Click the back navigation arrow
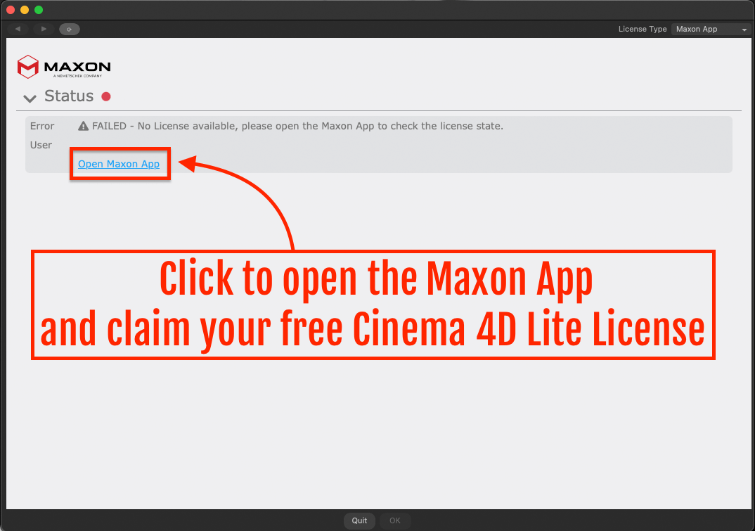The image size is (755, 531). (x=17, y=29)
